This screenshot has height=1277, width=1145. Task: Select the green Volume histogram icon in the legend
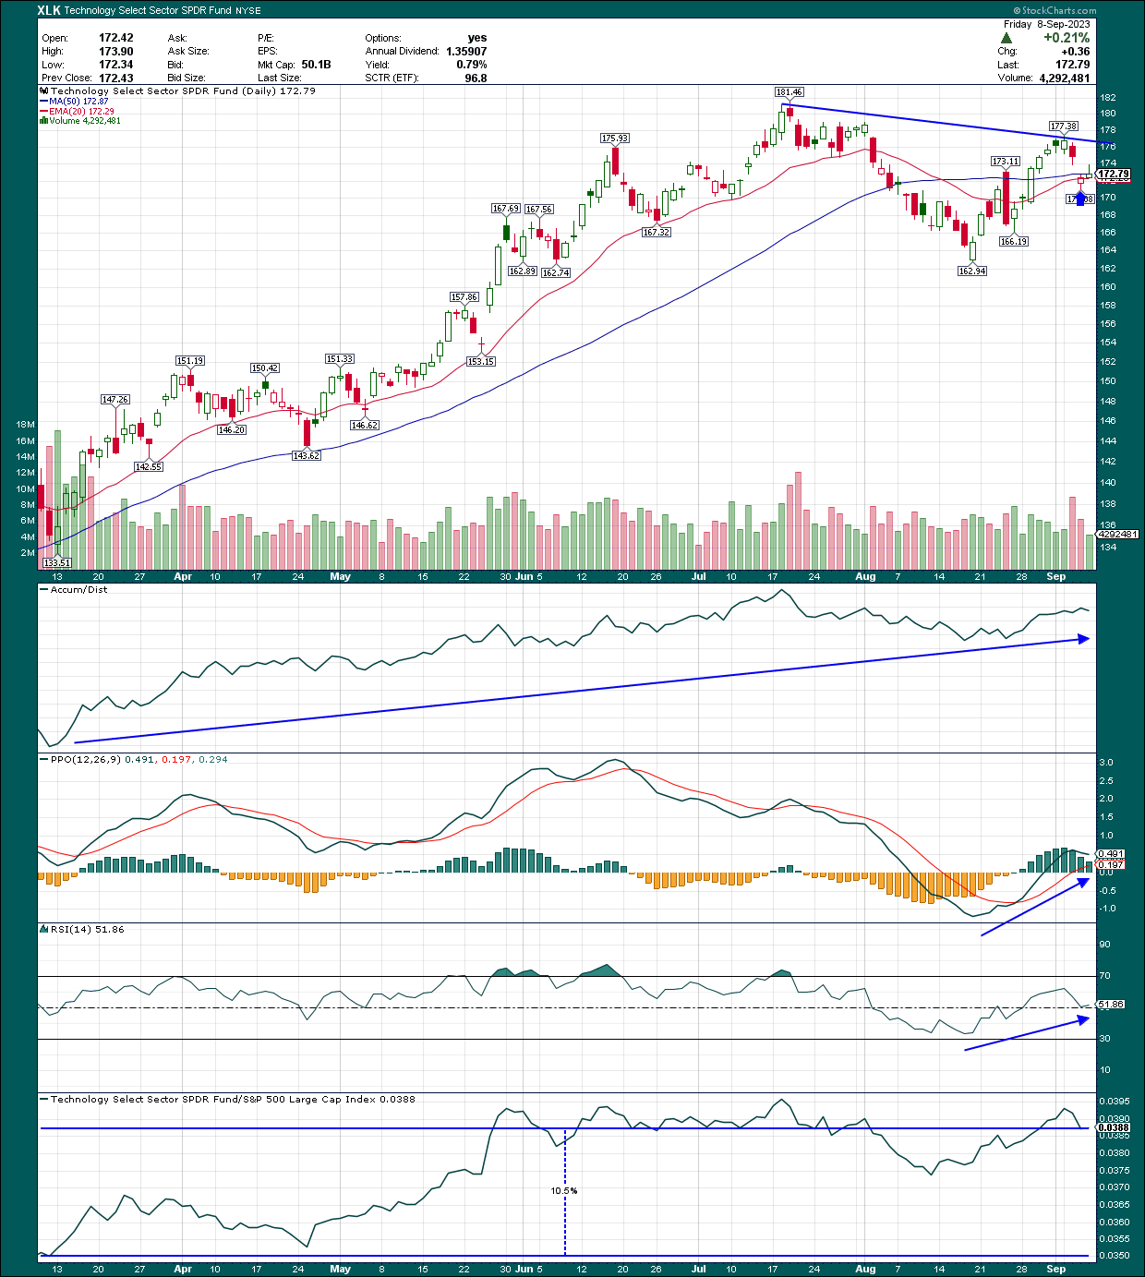click(43, 119)
